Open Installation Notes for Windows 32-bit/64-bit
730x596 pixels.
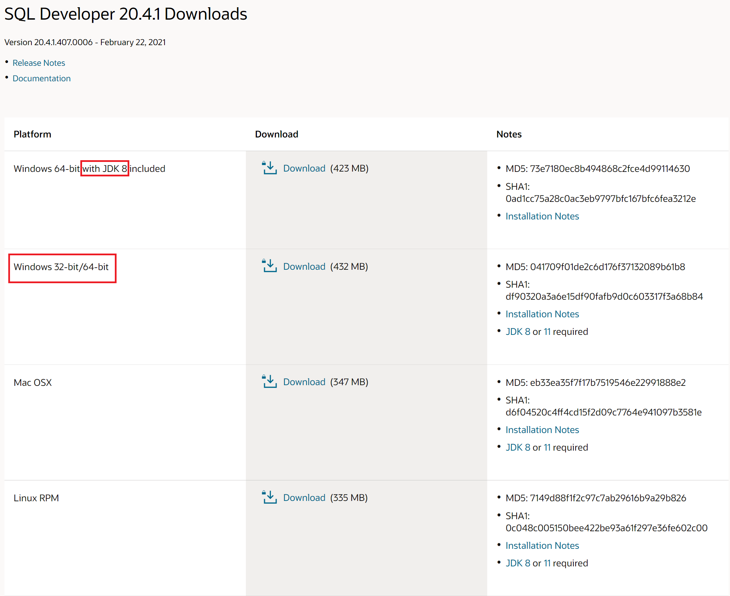pos(542,314)
